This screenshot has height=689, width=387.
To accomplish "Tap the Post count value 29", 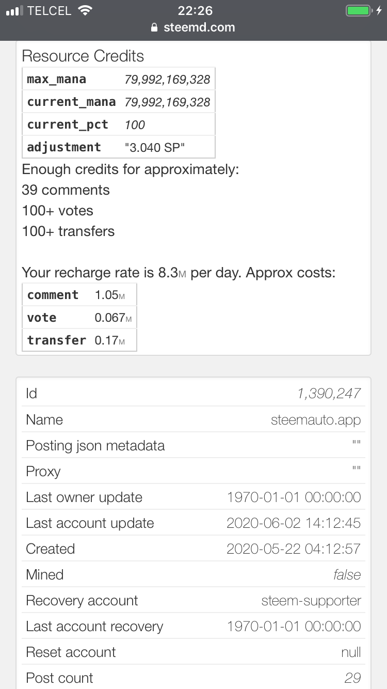I will coord(352,678).
